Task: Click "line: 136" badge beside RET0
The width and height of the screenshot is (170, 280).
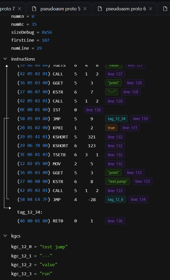Action: click(115, 221)
